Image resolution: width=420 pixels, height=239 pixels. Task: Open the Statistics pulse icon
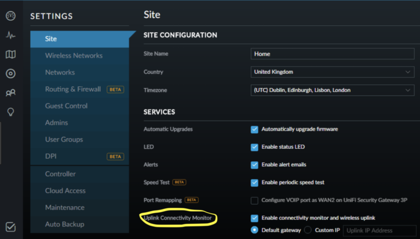point(11,35)
